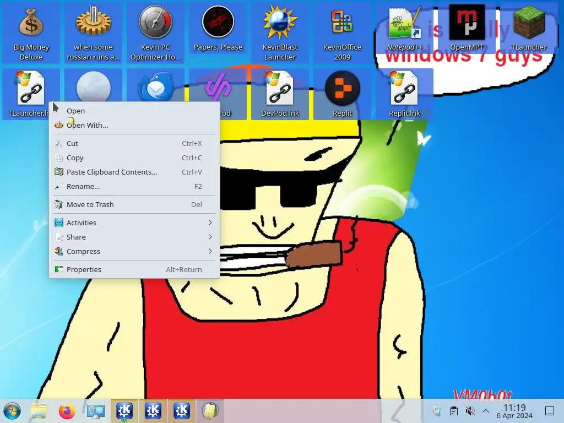Choose Open With... in context menu

click(x=134, y=125)
